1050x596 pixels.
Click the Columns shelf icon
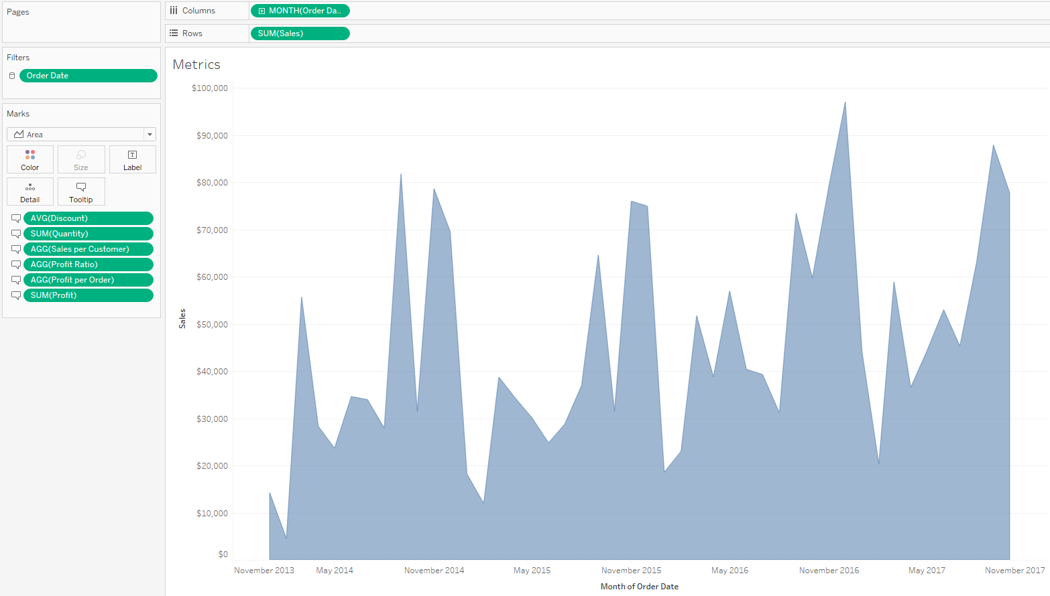tap(174, 11)
